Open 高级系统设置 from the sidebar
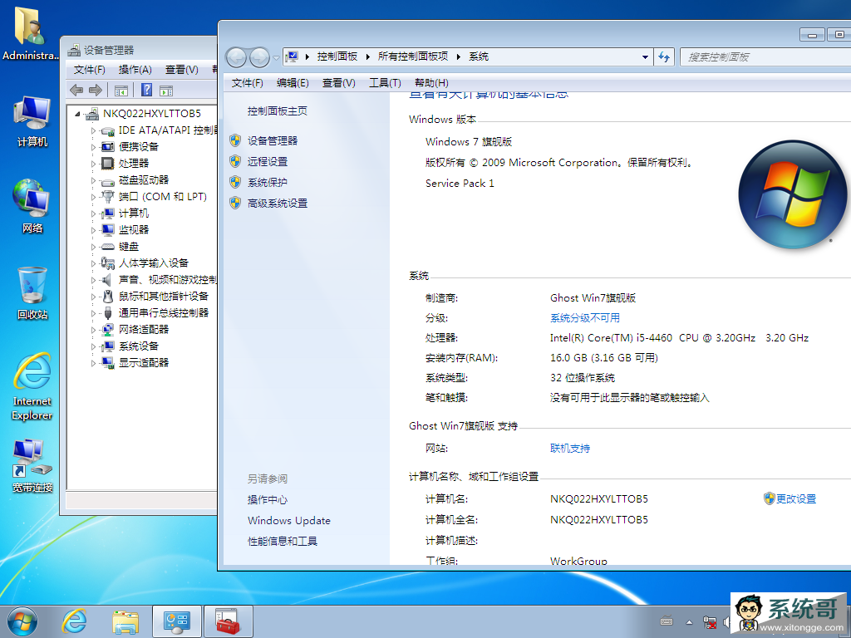 pyautogui.click(x=278, y=204)
